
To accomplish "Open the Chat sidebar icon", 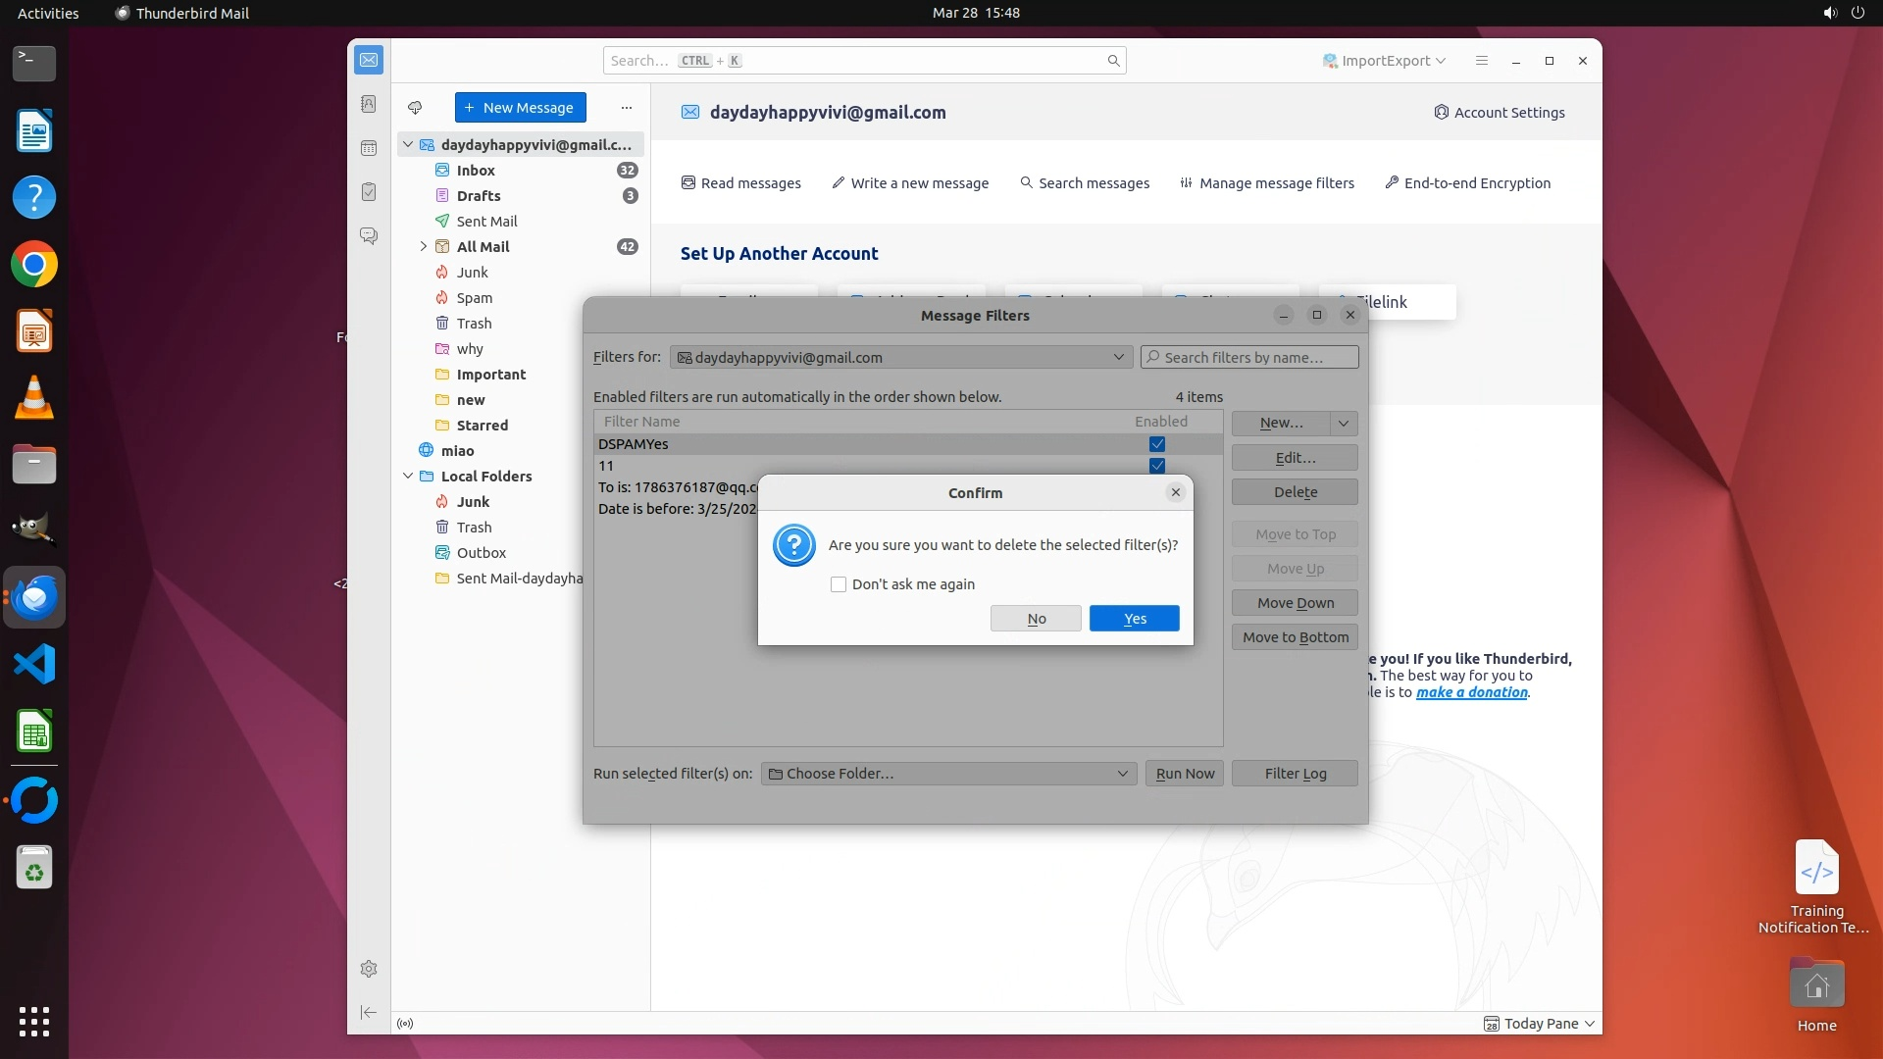I will pyautogui.click(x=369, y=236).
